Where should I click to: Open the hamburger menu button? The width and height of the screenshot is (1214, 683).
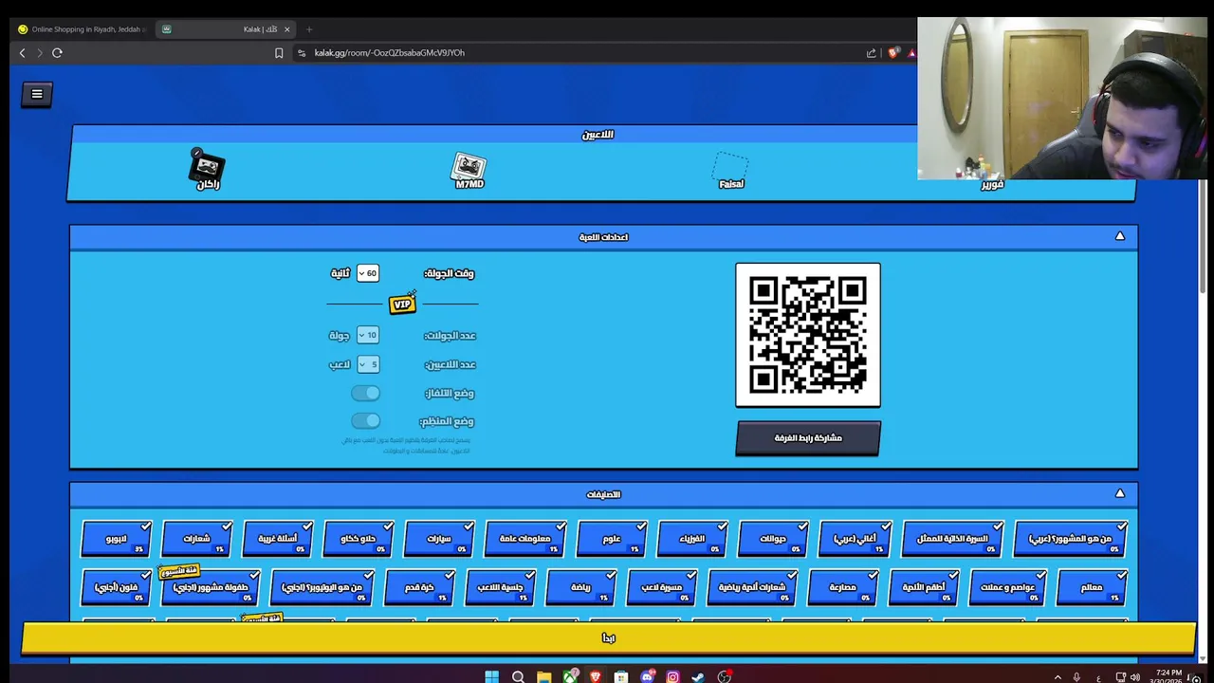[x=37, y=94]
